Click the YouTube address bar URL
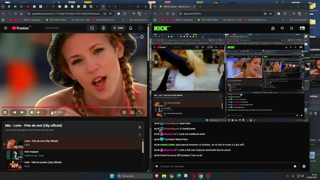320x180 pixels. 66,14
